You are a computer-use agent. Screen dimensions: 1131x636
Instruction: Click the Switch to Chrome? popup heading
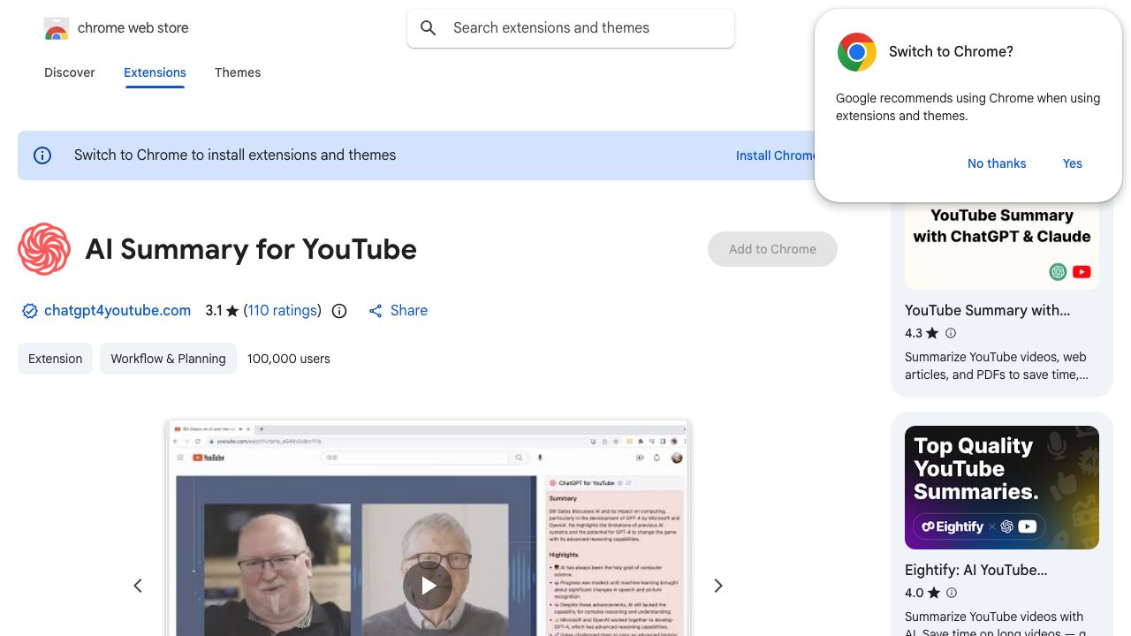pos(951,52)
